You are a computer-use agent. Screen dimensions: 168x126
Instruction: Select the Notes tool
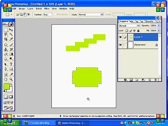(x=6, y=75)
